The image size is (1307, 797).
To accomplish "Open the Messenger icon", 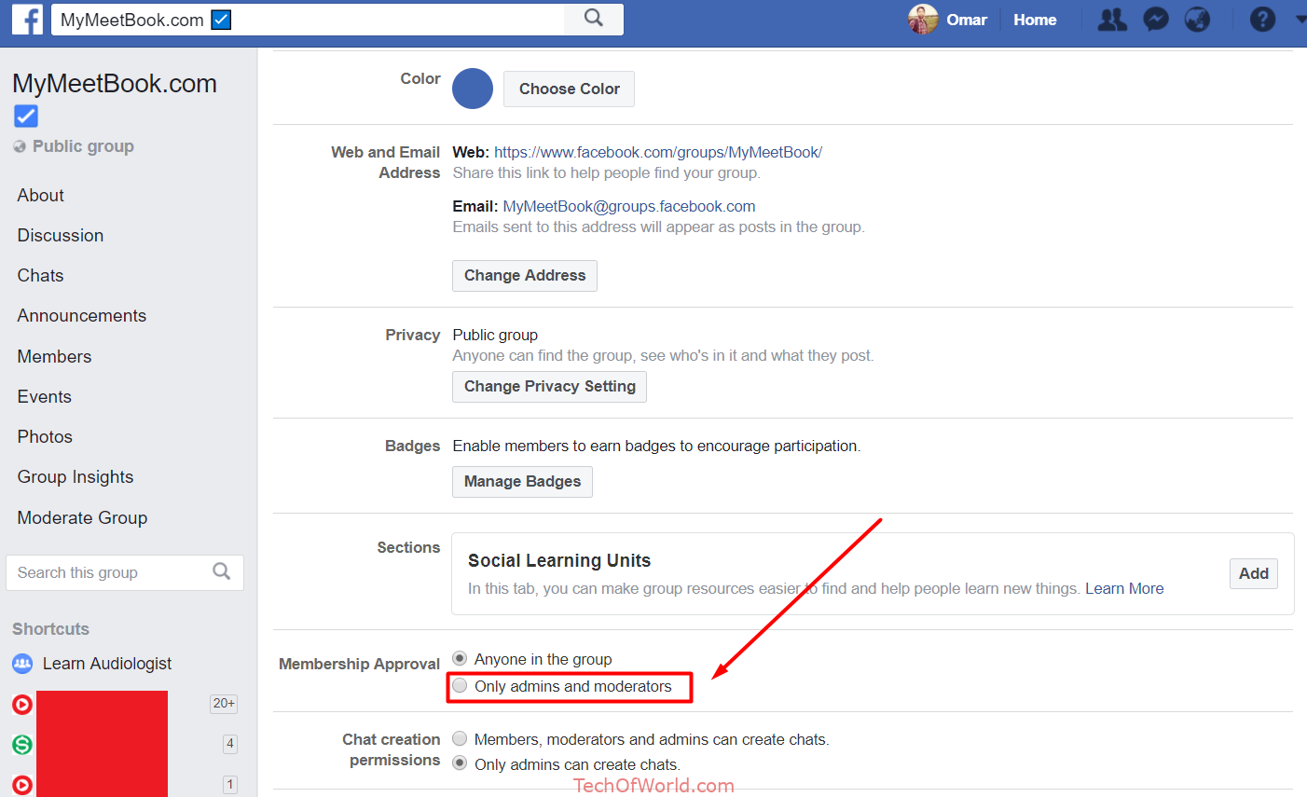I will point(1155,19).
